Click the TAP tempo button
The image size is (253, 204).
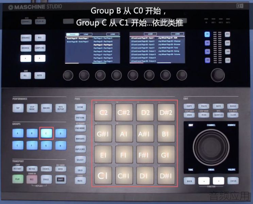click(x=18, y=108)
